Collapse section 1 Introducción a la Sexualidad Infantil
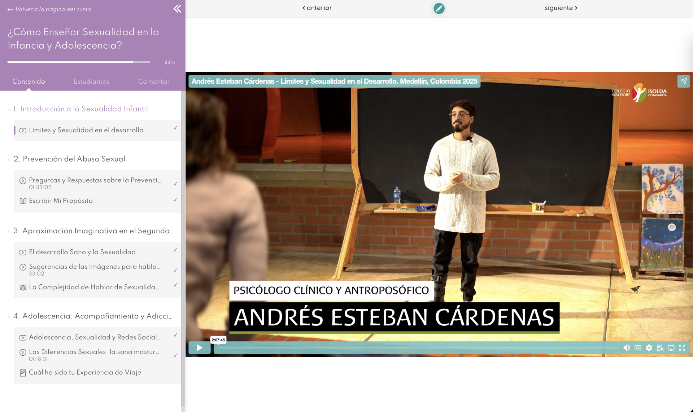This screenshot has width=693, height=412. point(9,109)
